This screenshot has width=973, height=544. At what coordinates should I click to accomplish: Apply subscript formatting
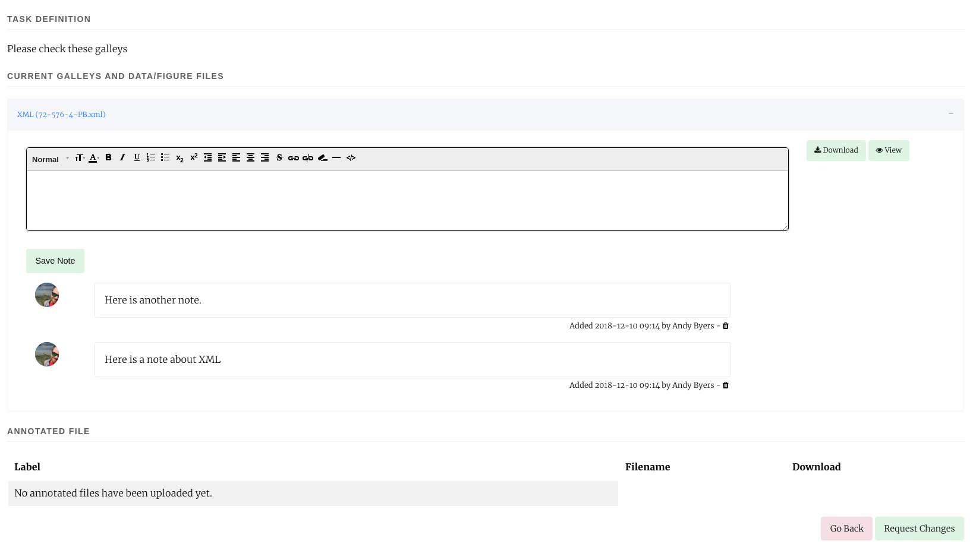[x=180, y=158]
